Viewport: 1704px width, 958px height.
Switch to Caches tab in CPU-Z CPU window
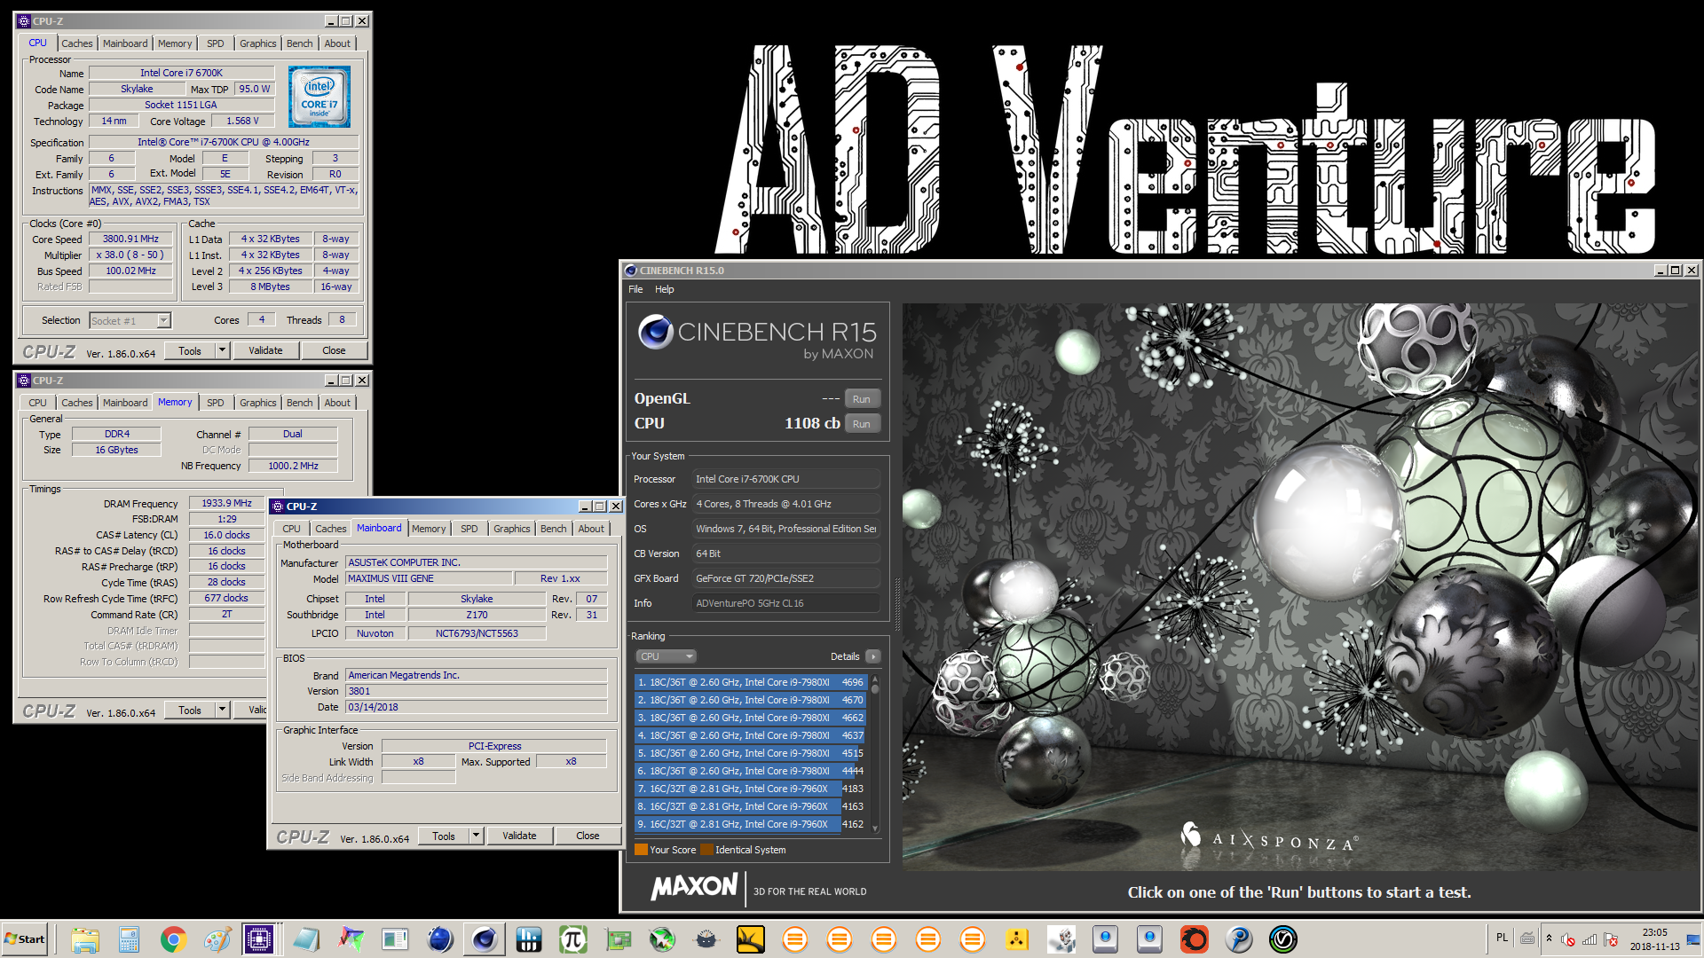pos(76,43)
